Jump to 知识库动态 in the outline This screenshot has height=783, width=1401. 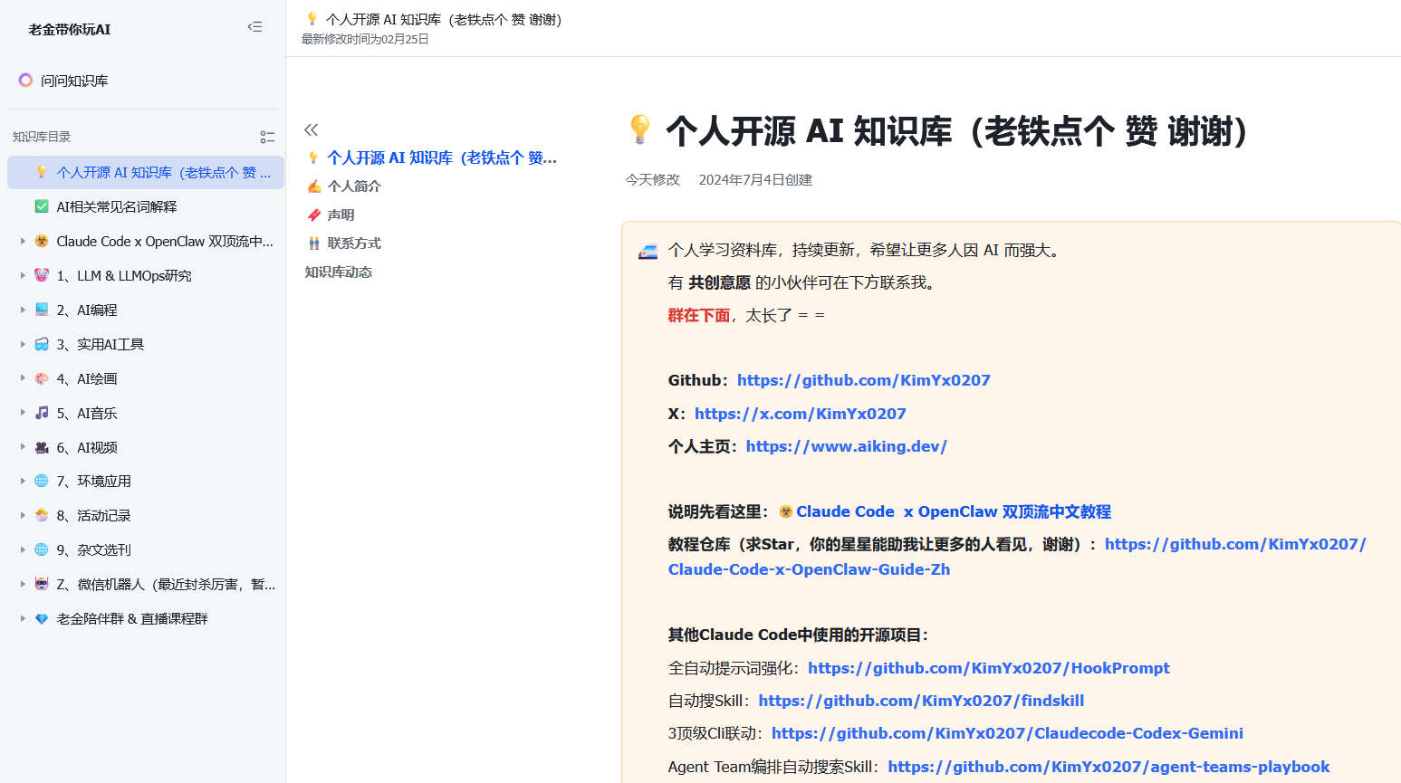point(339,272)
